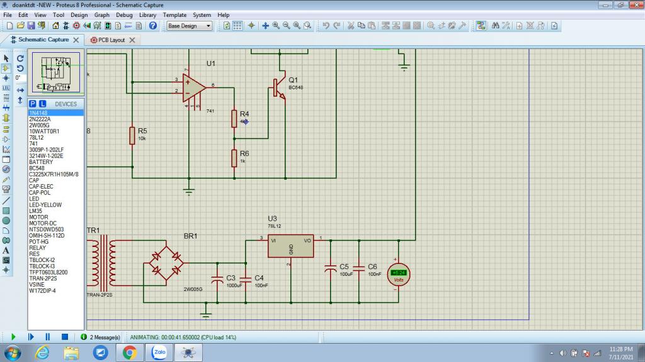Select the 2D text 'A' tool
The height and width of the screenshot is (362, 645).
[6, 250]
